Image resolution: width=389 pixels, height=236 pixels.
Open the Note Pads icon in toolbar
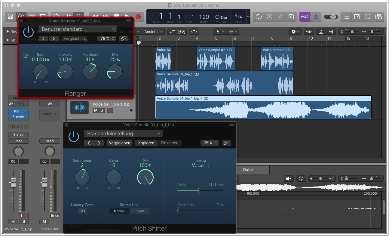point(357,17)
